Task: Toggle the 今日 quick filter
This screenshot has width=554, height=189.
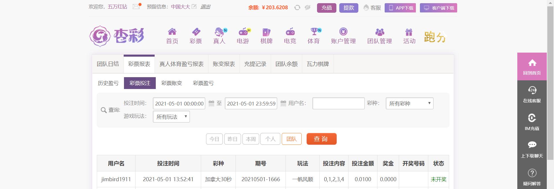Action: (x=214, y=139)
